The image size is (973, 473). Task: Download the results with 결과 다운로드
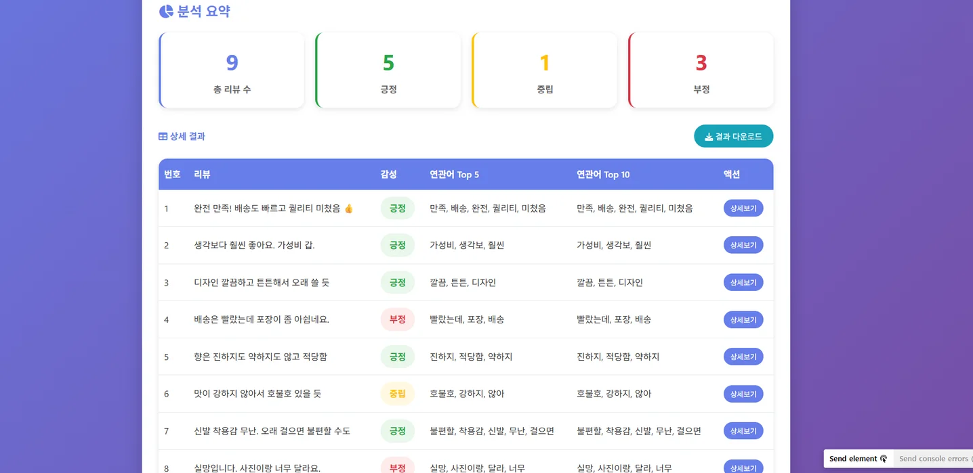pos(733,136)
